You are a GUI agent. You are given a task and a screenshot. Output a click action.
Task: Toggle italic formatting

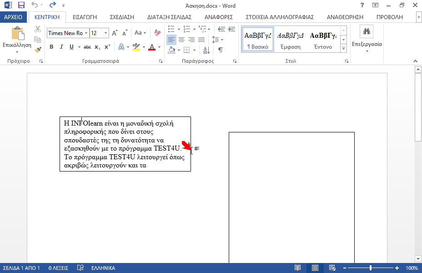click(61, 47)
